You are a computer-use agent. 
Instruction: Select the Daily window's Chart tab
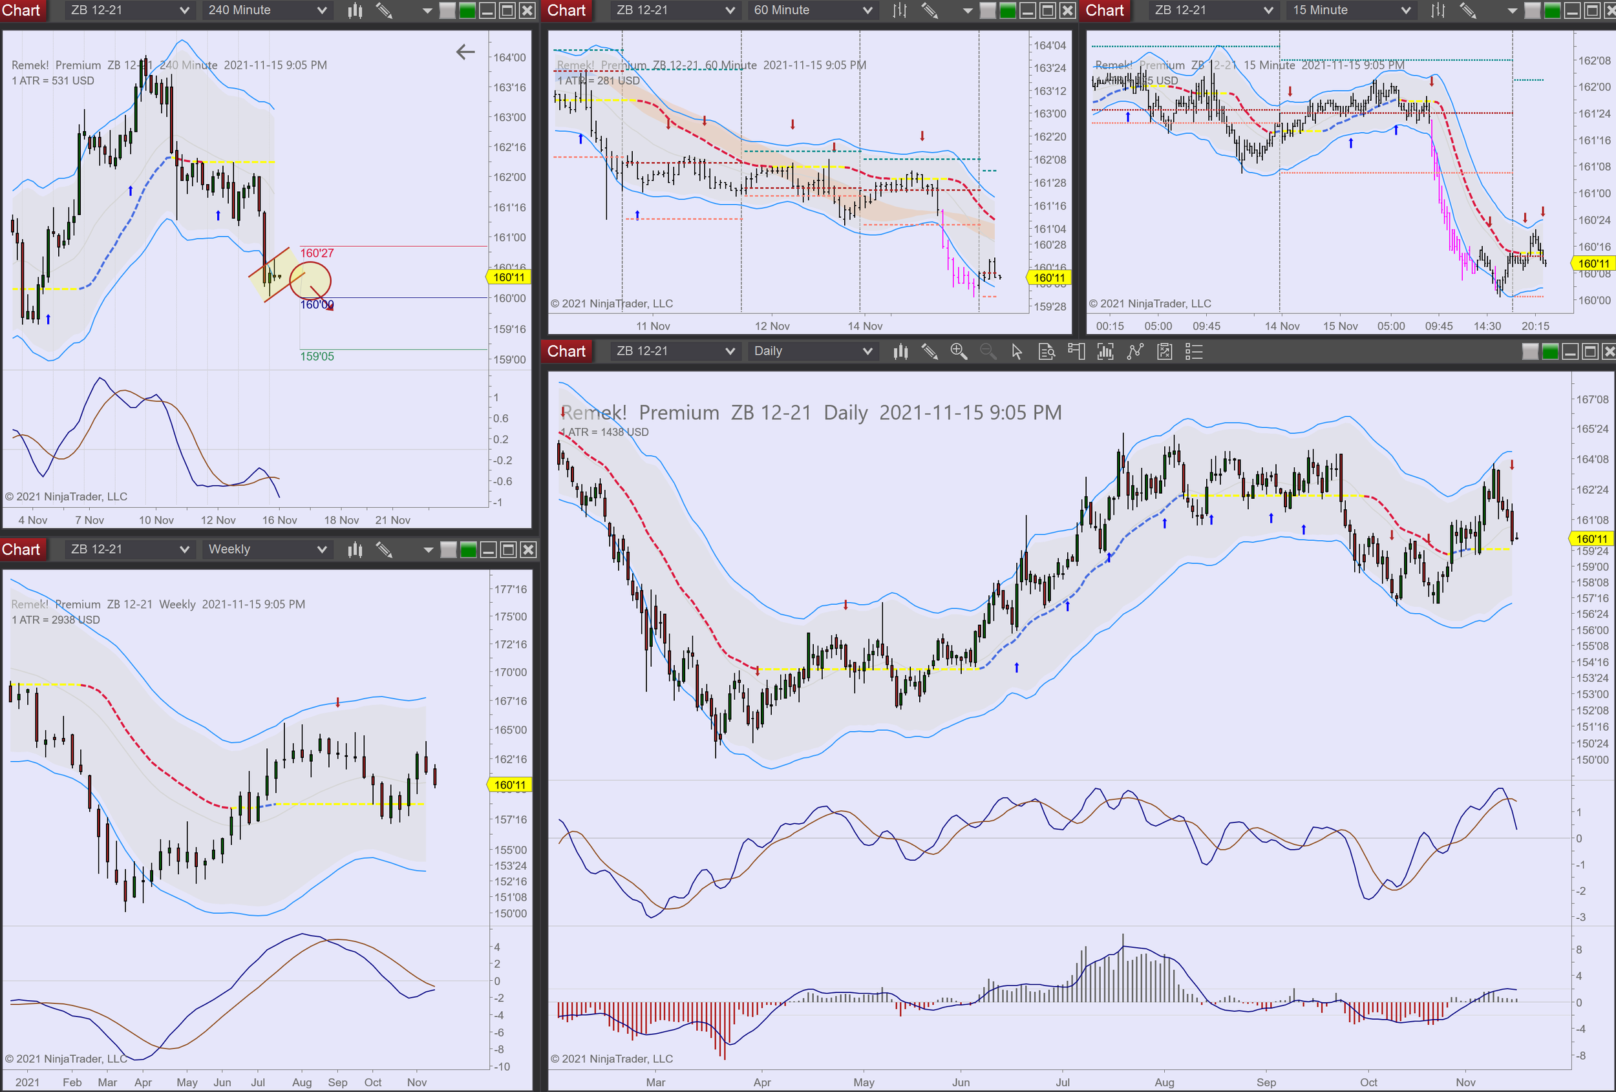coord(566,352)
